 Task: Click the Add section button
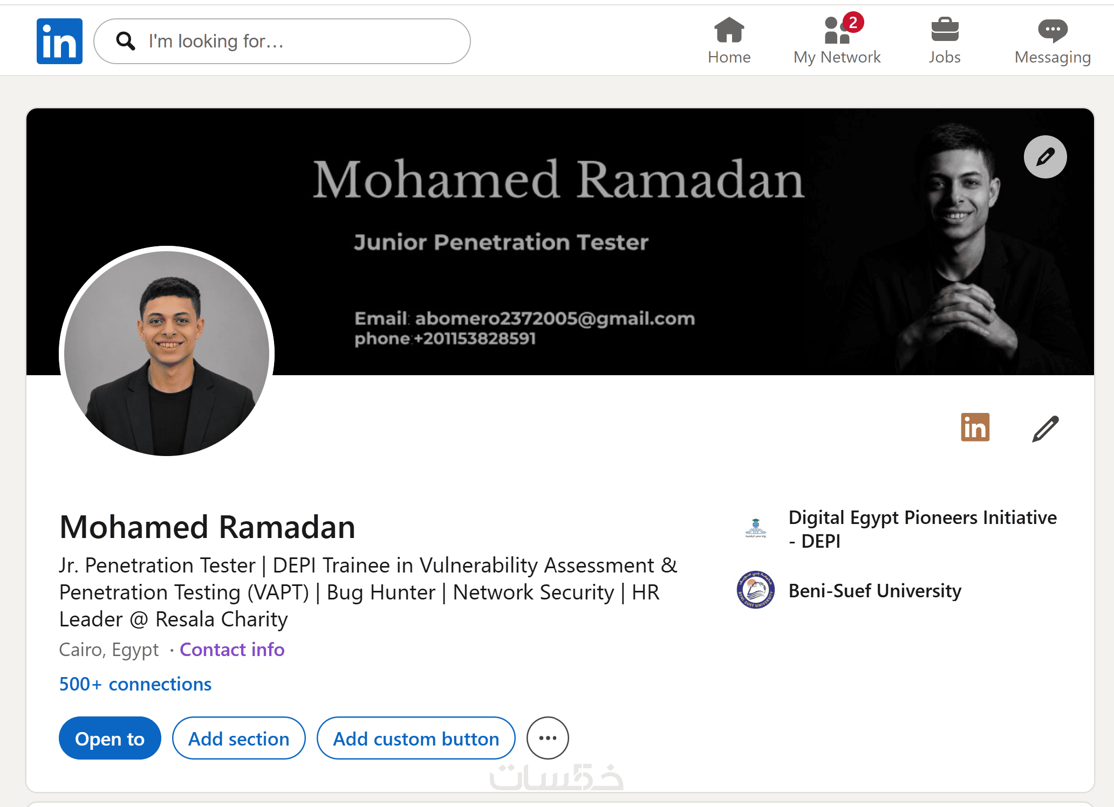click(x=238, y=738)
